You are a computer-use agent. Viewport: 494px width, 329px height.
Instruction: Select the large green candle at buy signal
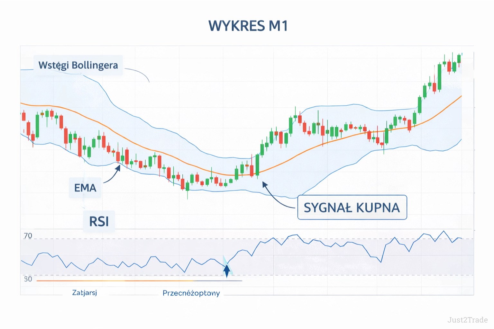(x=257, y=165)
